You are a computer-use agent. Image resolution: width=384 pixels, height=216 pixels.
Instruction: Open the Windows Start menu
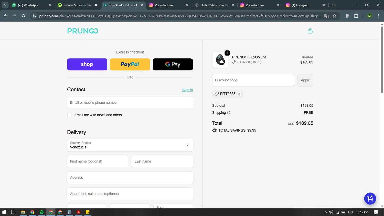4,212
